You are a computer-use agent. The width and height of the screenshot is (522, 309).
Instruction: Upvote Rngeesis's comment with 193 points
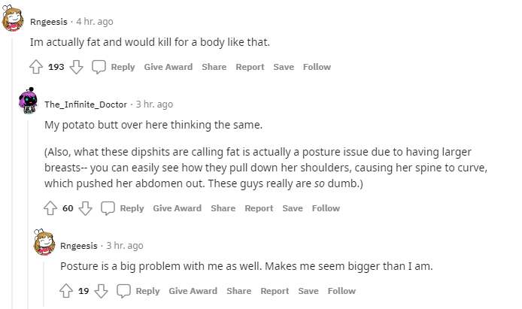pyautogui.click(x=36, y=67)
